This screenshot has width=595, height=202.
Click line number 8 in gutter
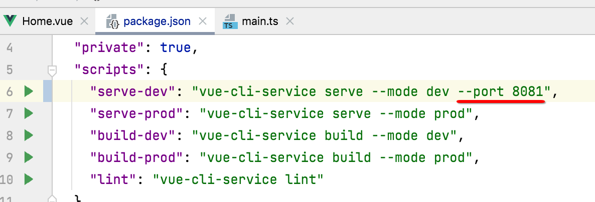(x=10, y=135)
